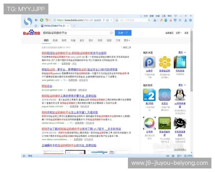The image size is (215, 172).
Task: Click the QQ penguin thumbnail
Action: click(180, 95)
